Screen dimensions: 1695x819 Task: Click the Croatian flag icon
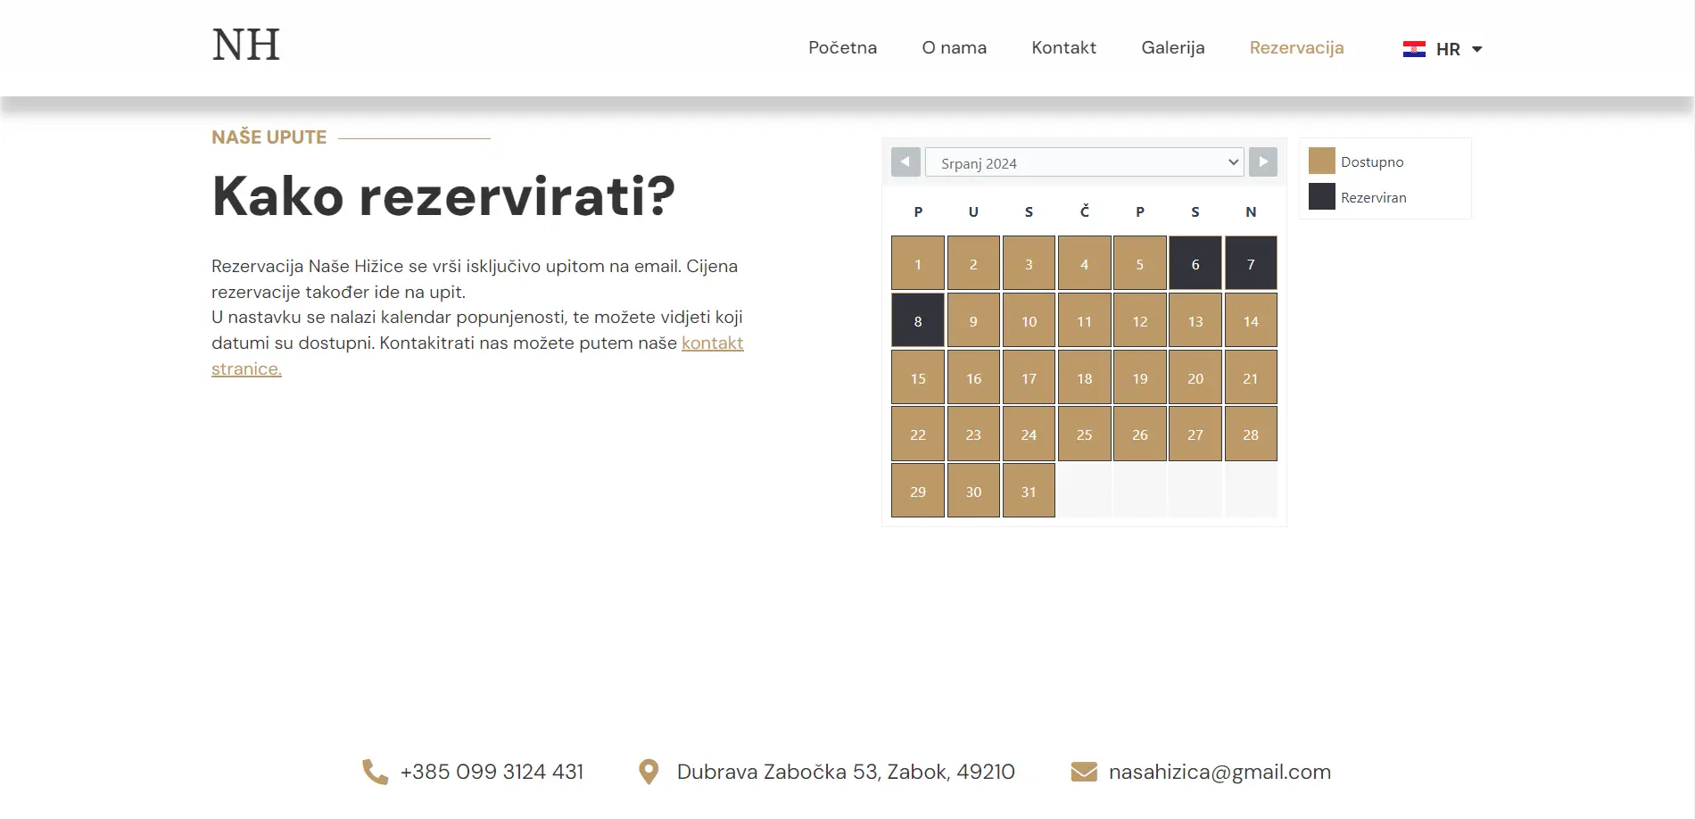tap(1414, 49)
